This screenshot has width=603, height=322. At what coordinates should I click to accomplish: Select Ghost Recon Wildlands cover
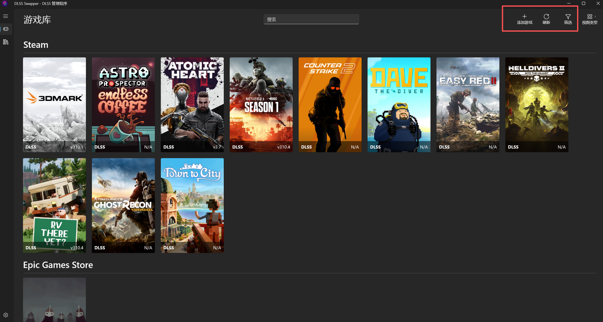point(123,205)
